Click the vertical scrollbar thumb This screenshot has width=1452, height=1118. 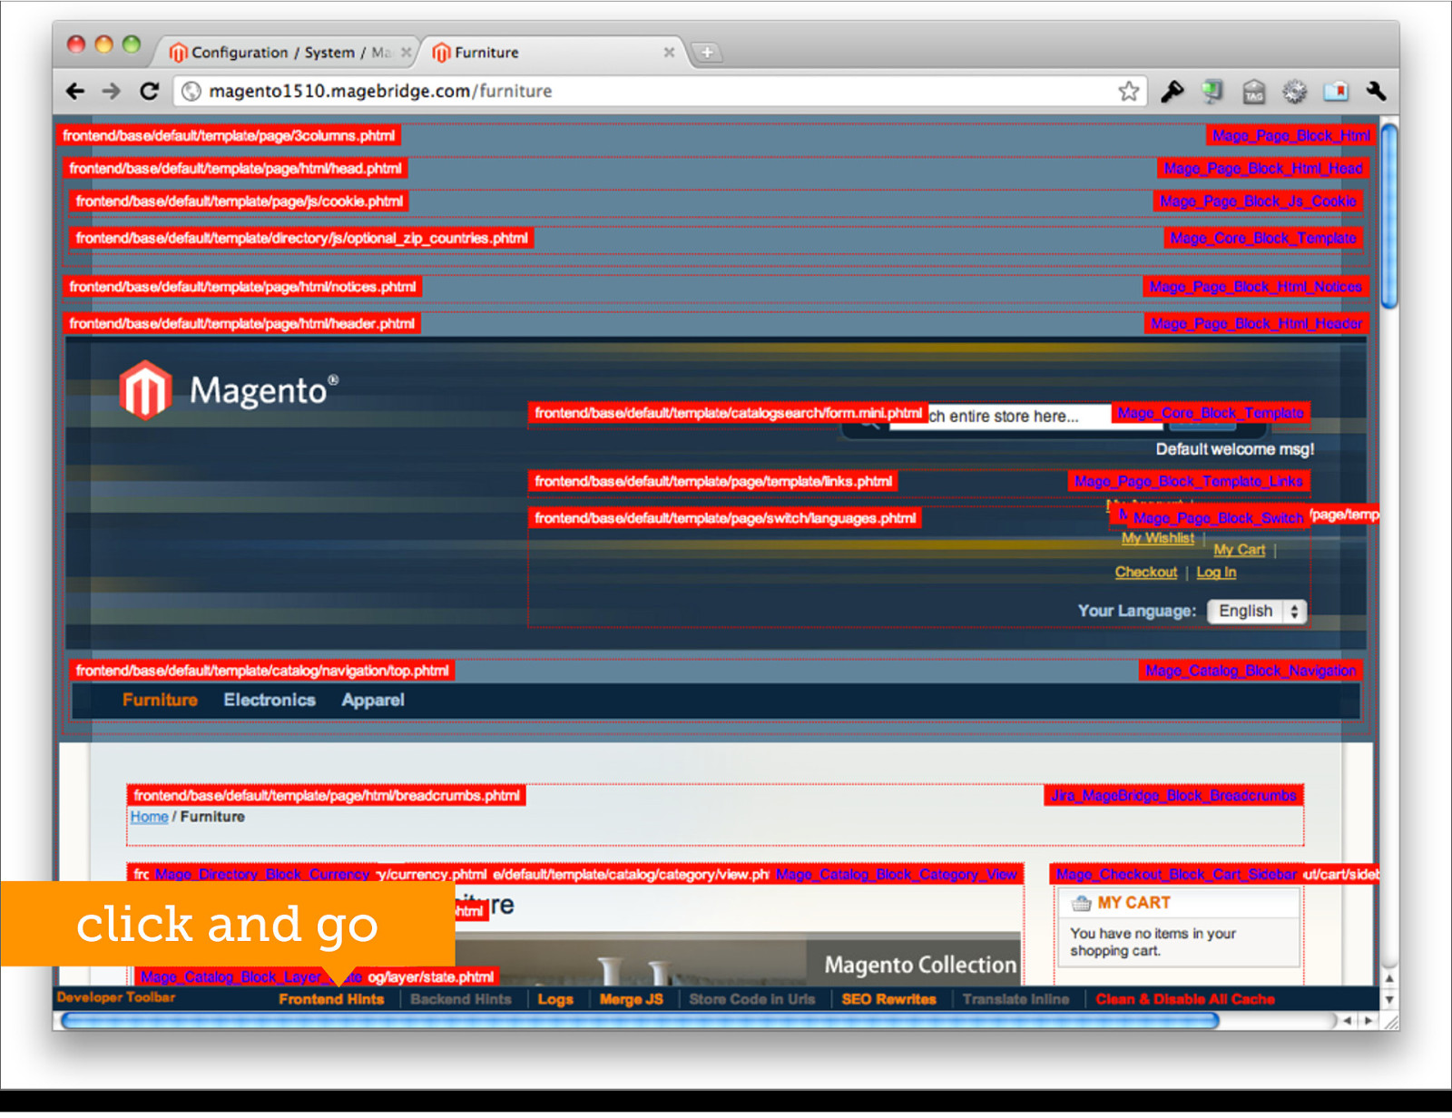(1388, 215)
